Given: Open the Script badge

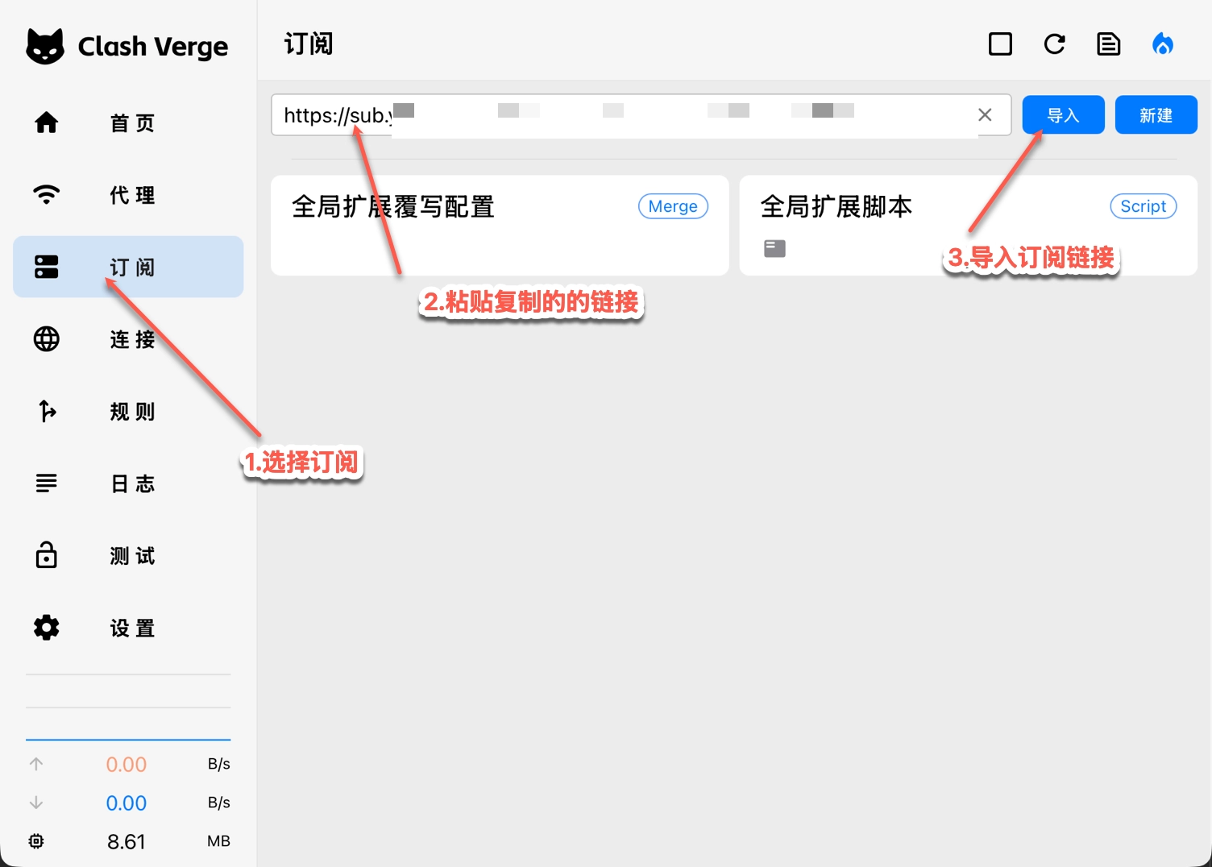Looking at the screenshot, I should pos(1143,206).
